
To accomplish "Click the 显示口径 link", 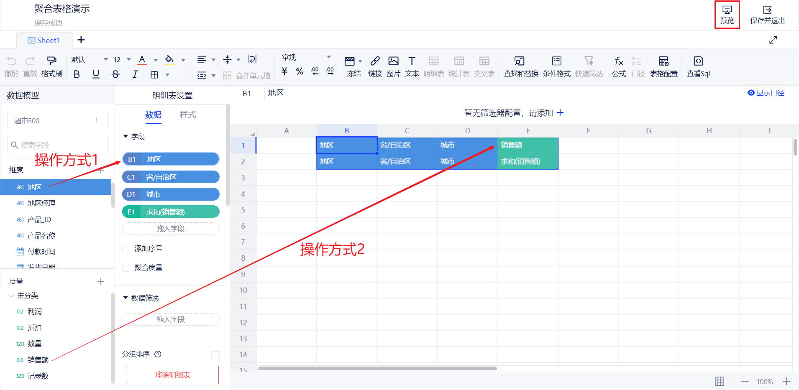I will 766,93.
